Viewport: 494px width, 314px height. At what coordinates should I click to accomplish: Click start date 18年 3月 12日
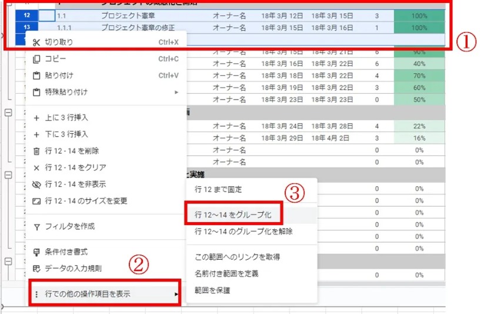pos(282,16)
